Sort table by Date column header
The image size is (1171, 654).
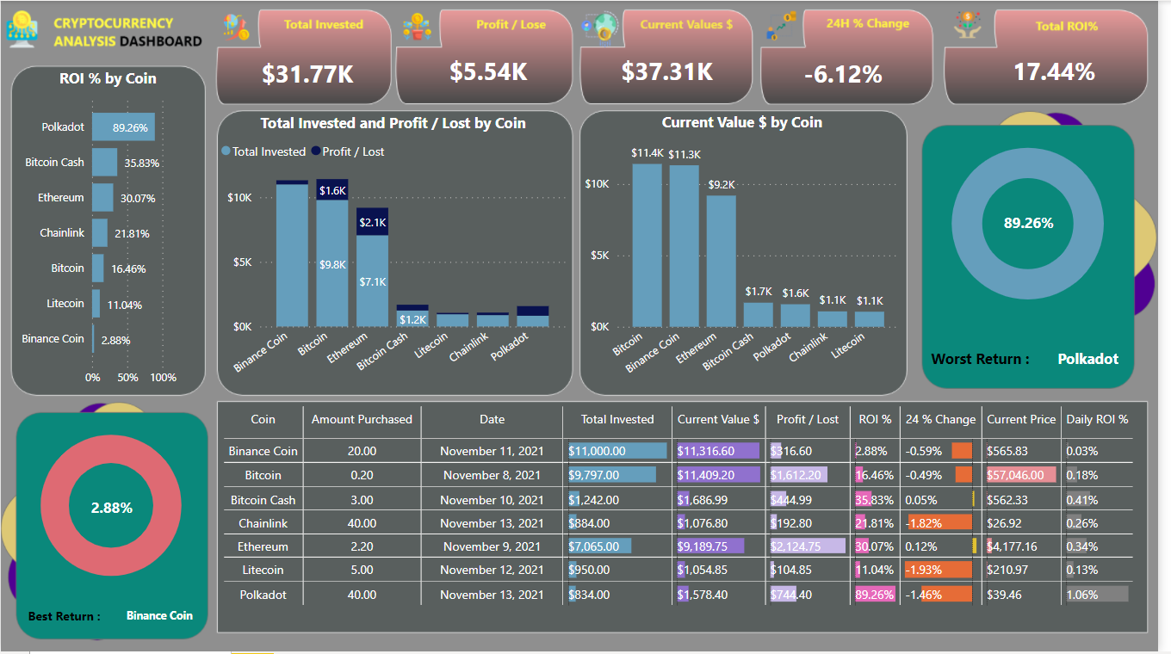click(492, 419)
